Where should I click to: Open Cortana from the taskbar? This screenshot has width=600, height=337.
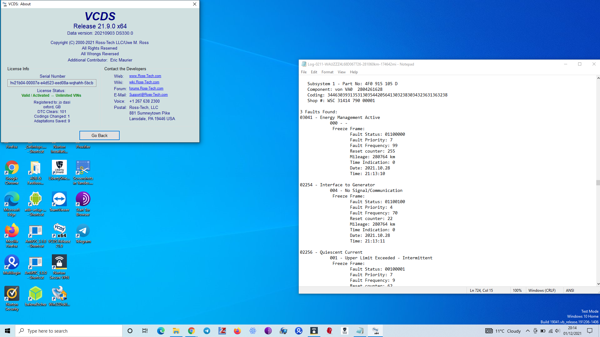(x=130, y=331)
